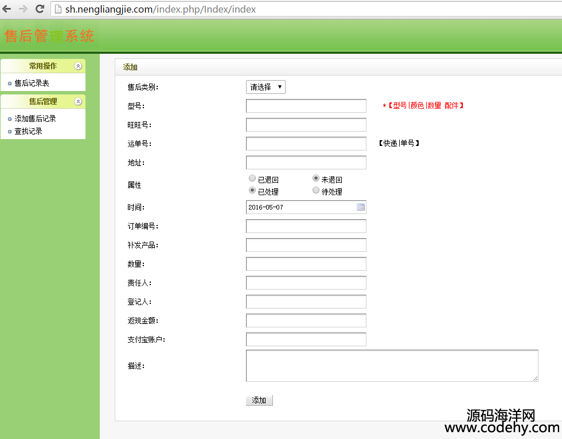Click the 支付宝账户 input field

[x=306, y=339]
